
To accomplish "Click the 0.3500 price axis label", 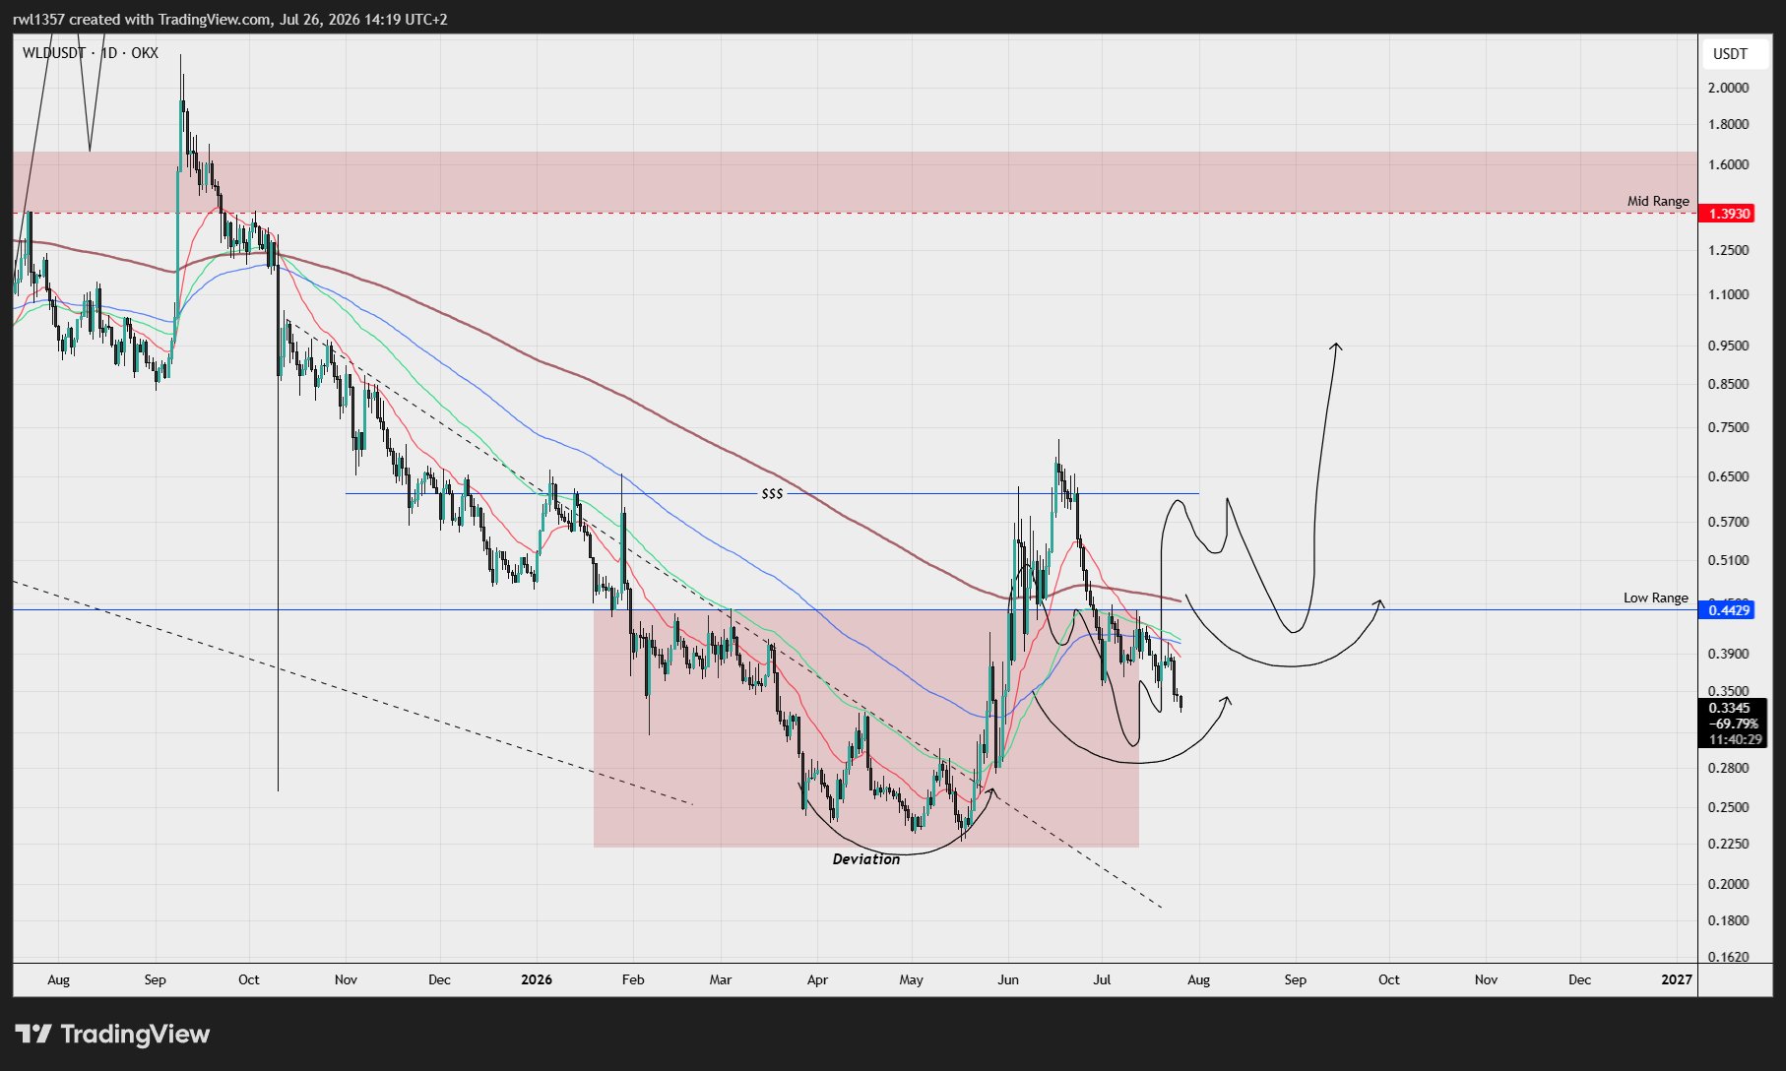I will [1729, 691].
